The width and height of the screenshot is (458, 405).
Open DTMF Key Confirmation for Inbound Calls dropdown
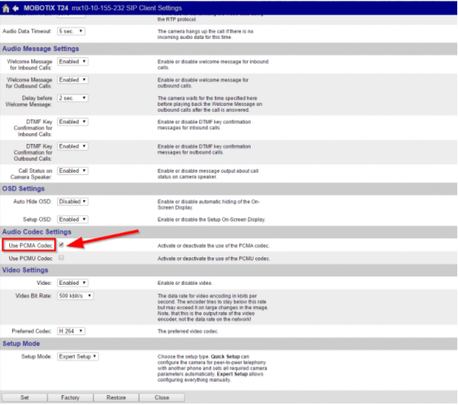click(x=74, y=122)
